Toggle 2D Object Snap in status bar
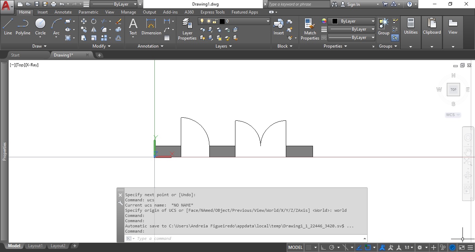Image resolution: width=475 pixels, height=252 pixels. point(368,247)
